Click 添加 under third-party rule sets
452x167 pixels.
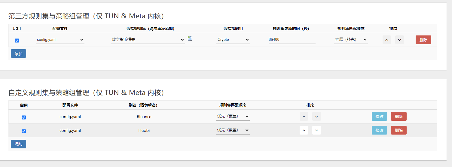point(18,54)
